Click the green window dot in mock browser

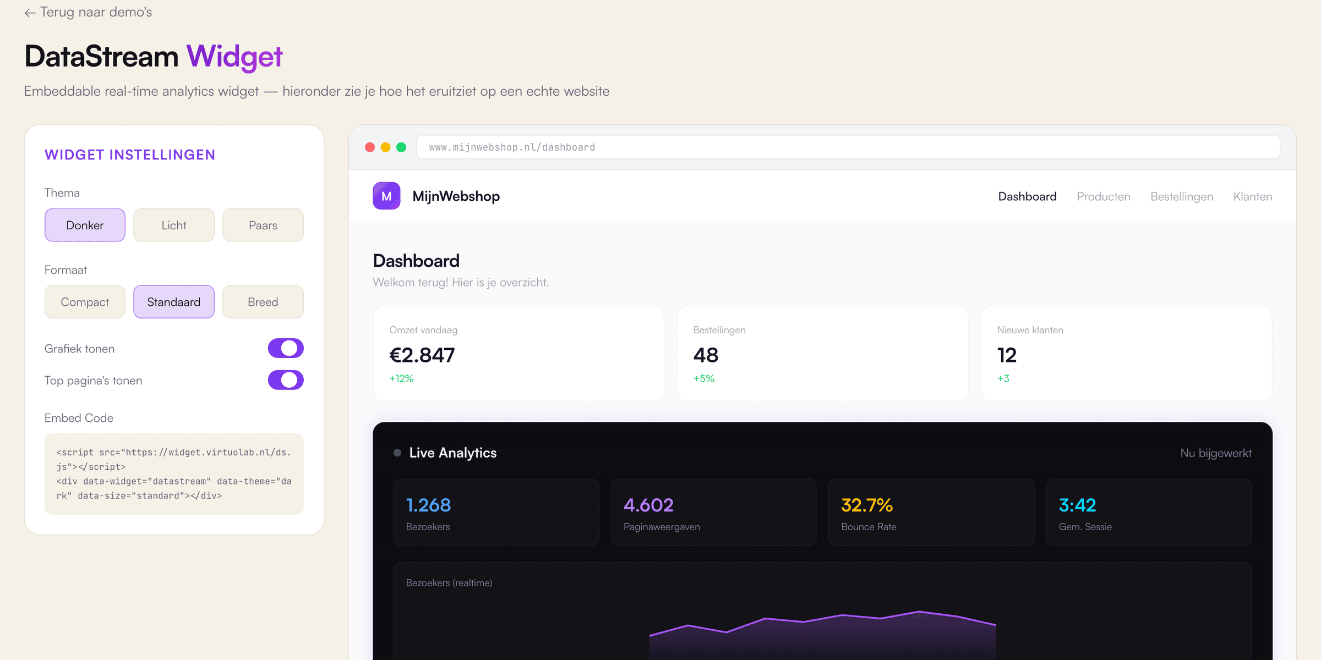coord(401,147)
